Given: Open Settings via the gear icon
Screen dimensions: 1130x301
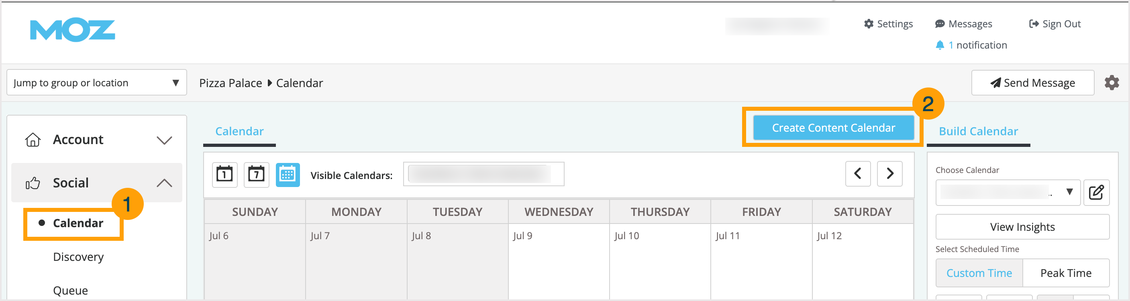Looking at the screenshot, I should (x=888, y=24).
